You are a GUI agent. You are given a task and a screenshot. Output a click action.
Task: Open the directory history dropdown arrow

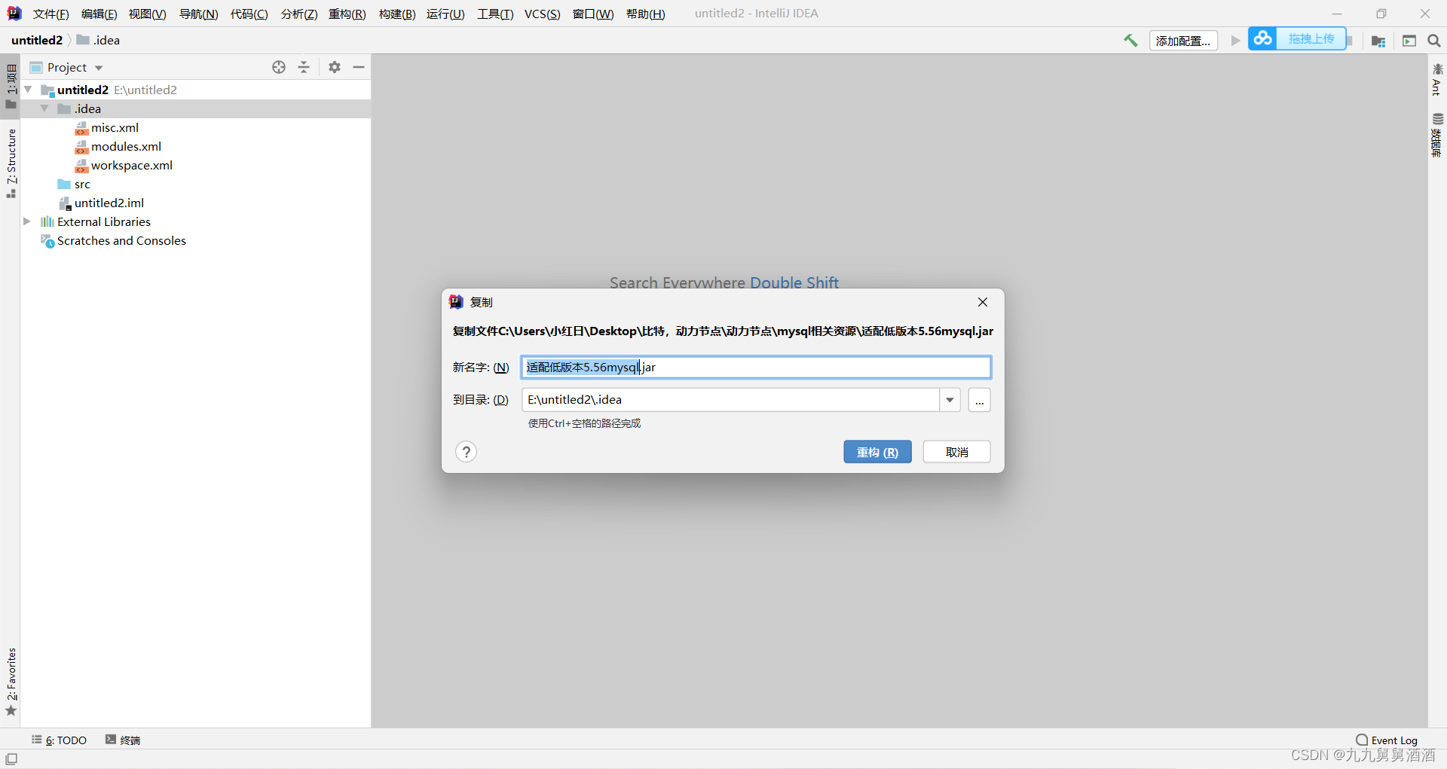click(950, 399)
